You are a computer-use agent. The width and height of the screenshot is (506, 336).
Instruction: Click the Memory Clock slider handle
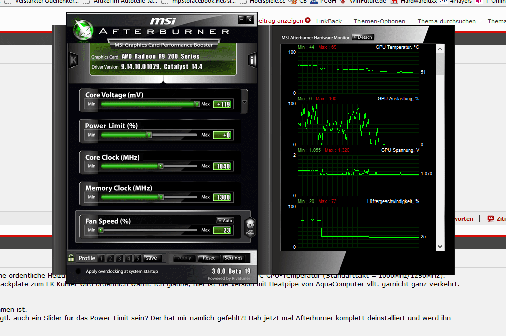[x=161, y=197]
